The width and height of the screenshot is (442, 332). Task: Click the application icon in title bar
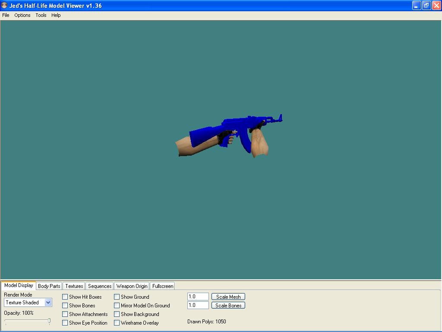click(4, 5)
